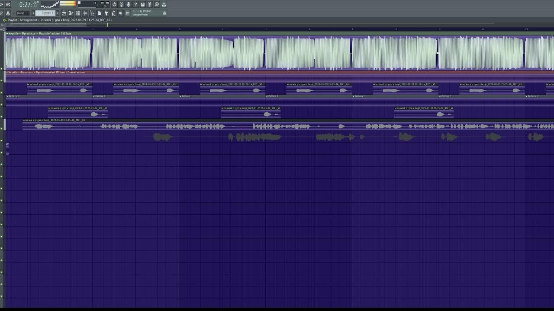Open the project info speech bubble icon
Image resolution: width=554 pixels, height=311 pixels.
(157, 4)
